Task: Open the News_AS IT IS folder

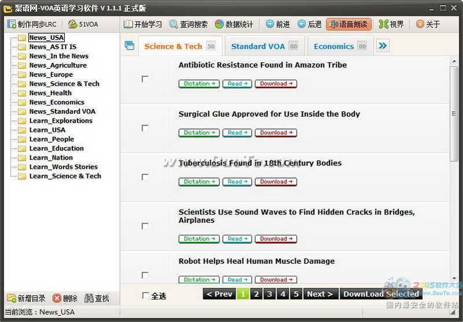Action: (53, 47)
